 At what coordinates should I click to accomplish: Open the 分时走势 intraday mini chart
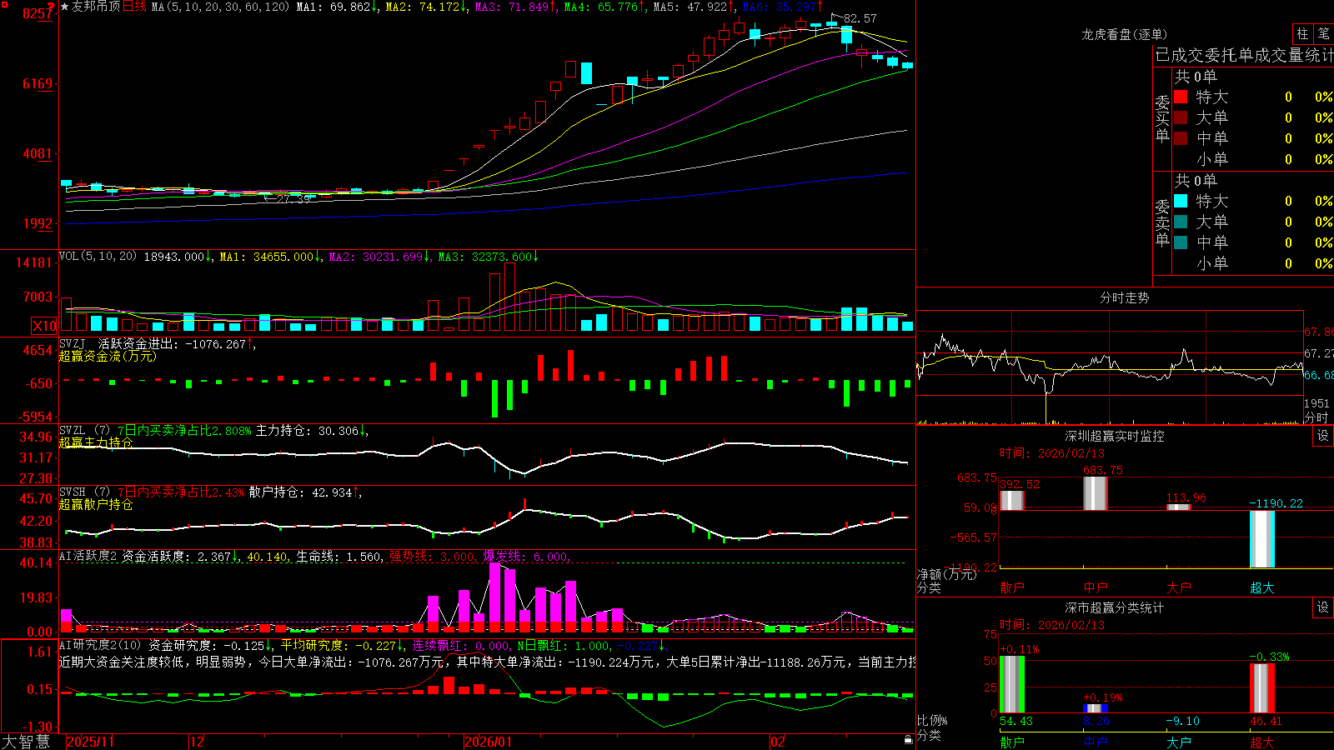[x=1110, y=367]
